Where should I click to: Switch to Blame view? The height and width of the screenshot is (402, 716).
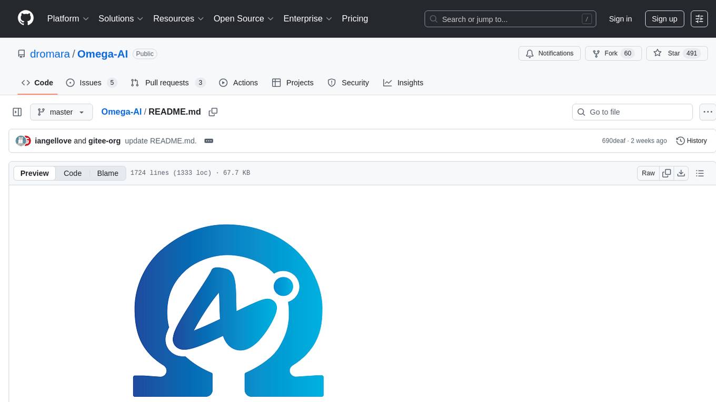[x=107, y=173]
